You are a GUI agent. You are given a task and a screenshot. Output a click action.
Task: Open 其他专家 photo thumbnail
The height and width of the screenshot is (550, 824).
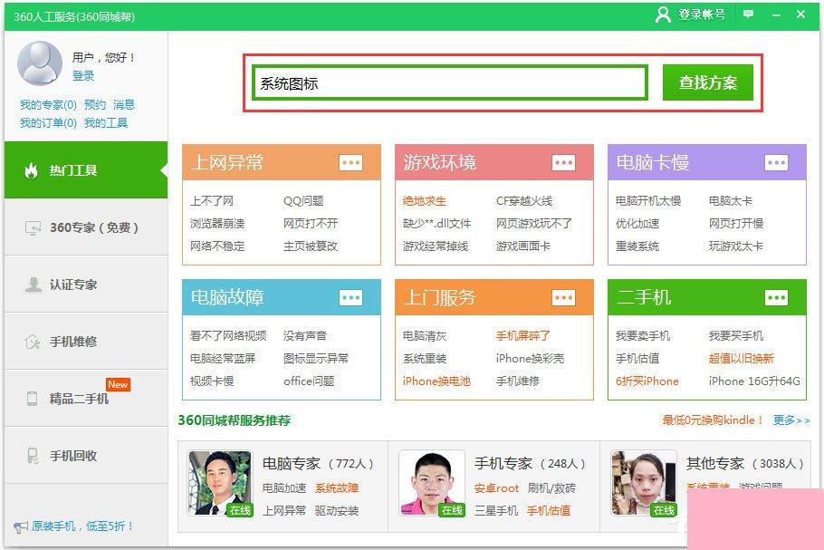[644, 483]
